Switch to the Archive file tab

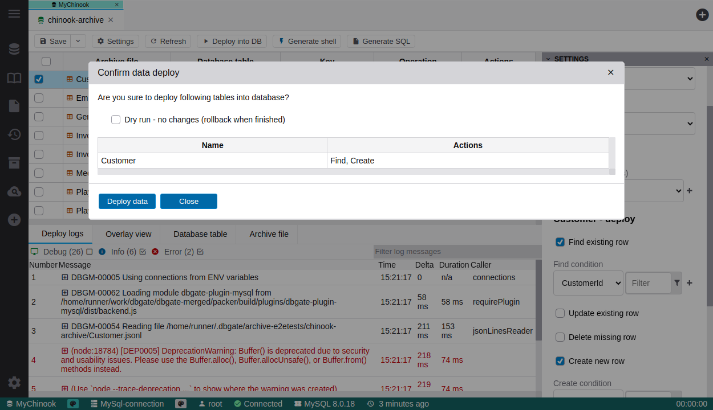pyautogui.click(x=269, y=234)
